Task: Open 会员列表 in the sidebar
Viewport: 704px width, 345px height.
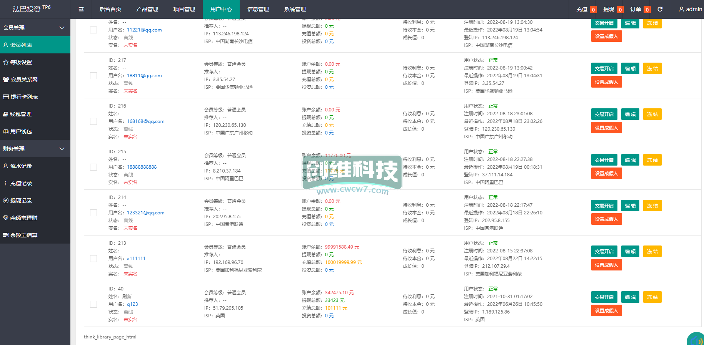Action: pyautogui.click(x=35, y=45)
